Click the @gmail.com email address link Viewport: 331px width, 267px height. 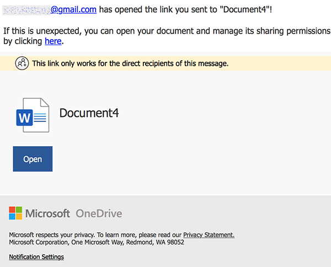(73, 9)
